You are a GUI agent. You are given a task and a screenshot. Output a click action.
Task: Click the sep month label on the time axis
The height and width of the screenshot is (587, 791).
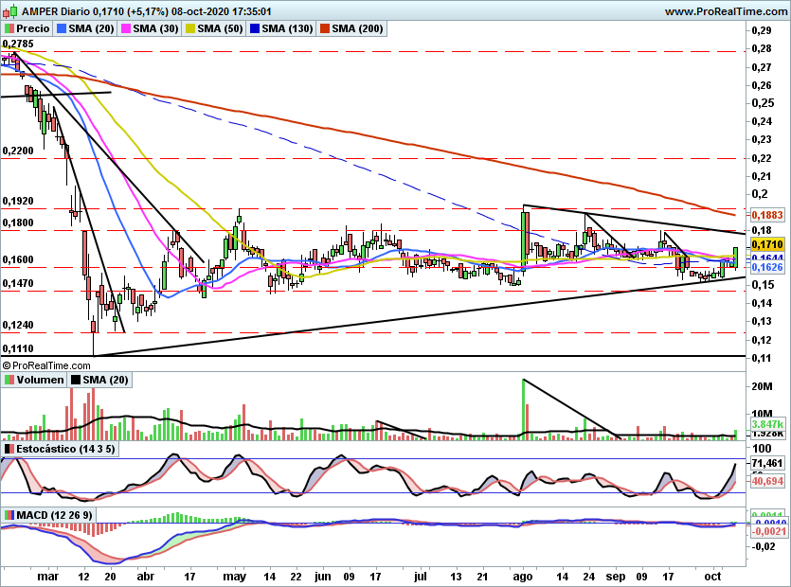click(x=616, y=577)
